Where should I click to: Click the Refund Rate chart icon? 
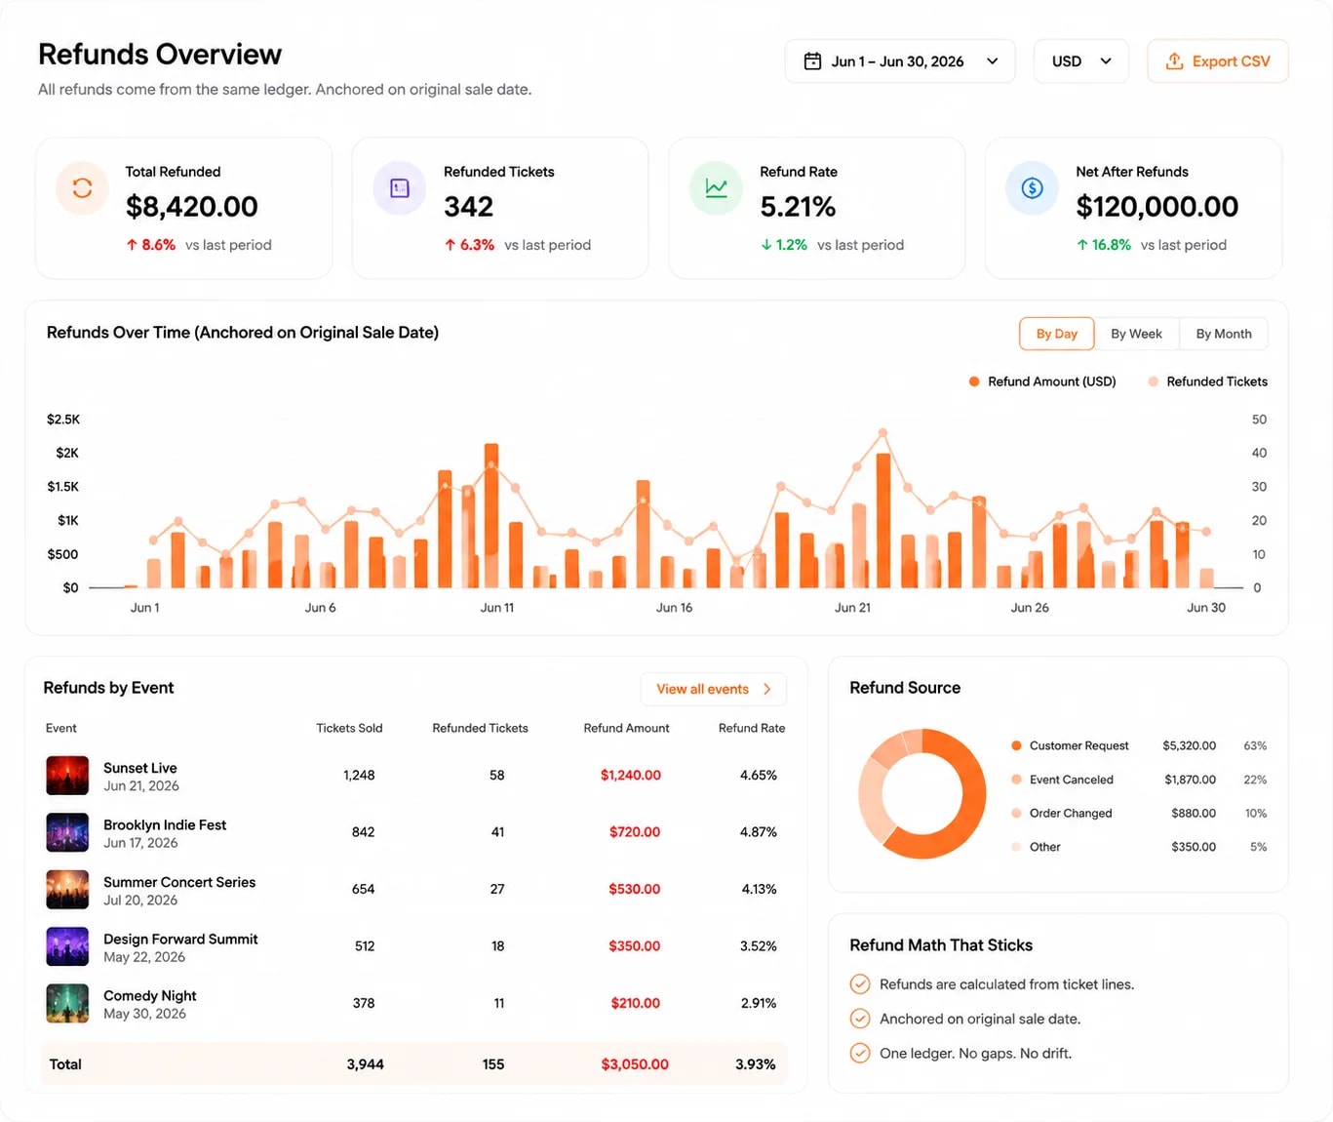[716, 188]
